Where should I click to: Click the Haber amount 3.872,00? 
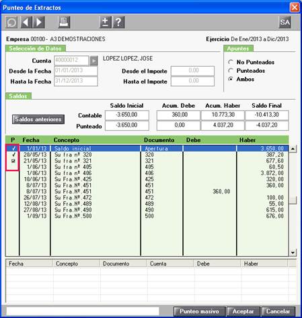272,173
